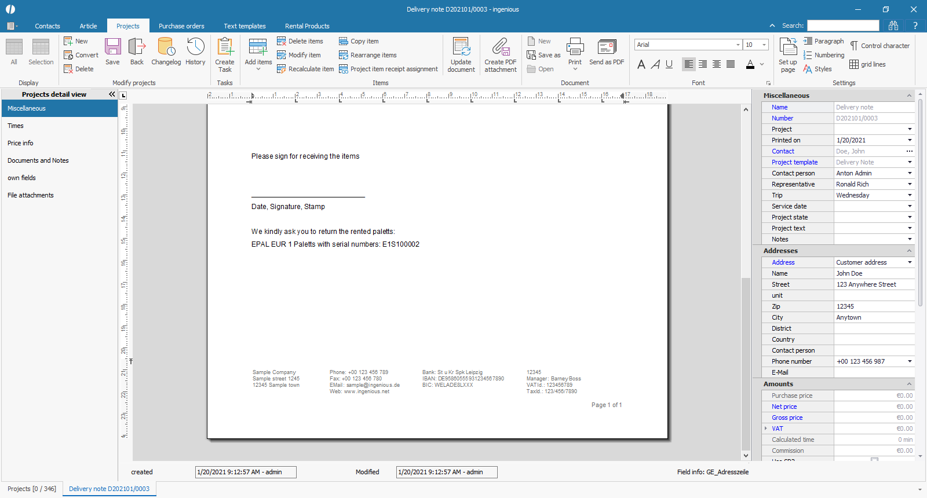927x498 pixels.
Task: Collapse the Projects detail view panel
Action: point(112,94)
